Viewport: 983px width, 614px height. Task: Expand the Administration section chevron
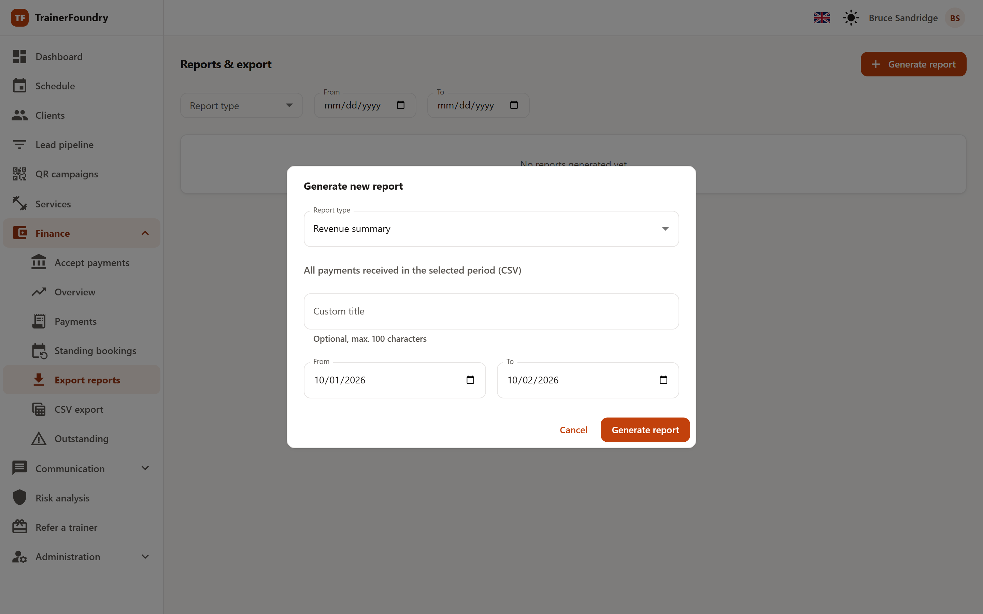(x=145, y=556)
